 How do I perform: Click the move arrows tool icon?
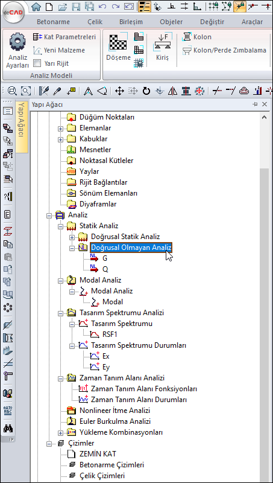point(119,91)
